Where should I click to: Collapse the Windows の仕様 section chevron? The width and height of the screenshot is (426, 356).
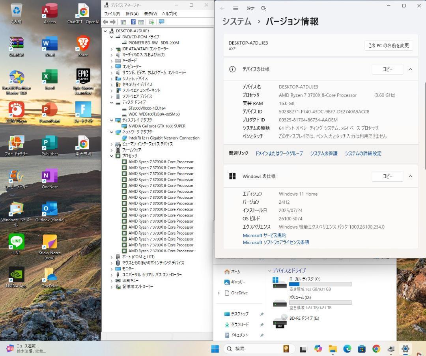[x=410, y=176]
